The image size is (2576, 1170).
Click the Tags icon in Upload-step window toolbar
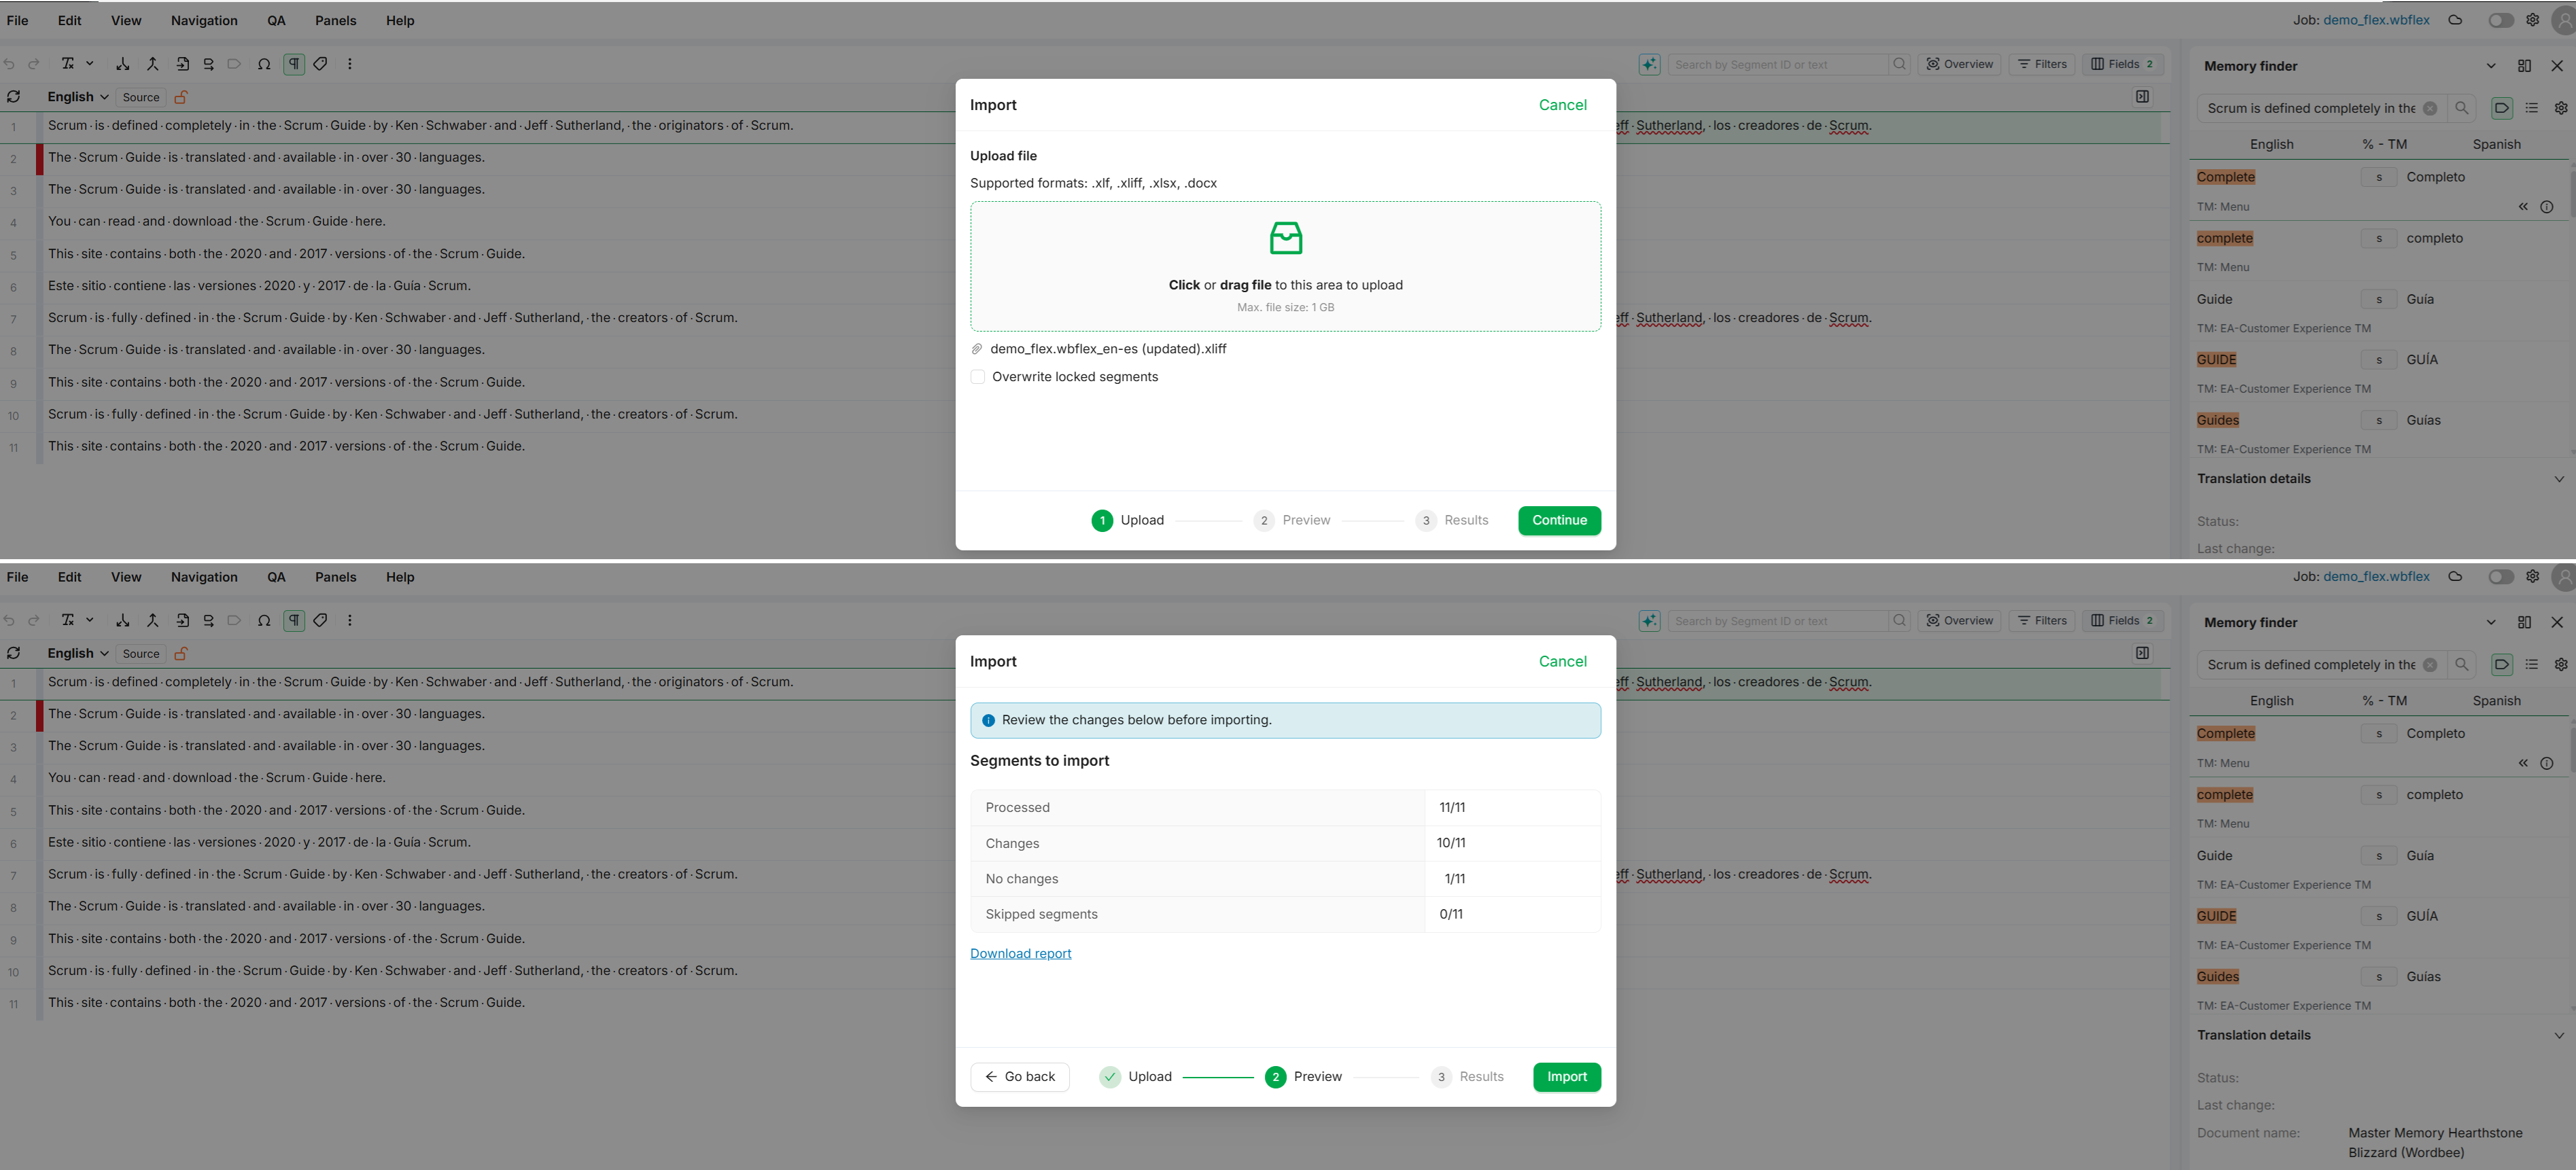click(x=320, y=64)
